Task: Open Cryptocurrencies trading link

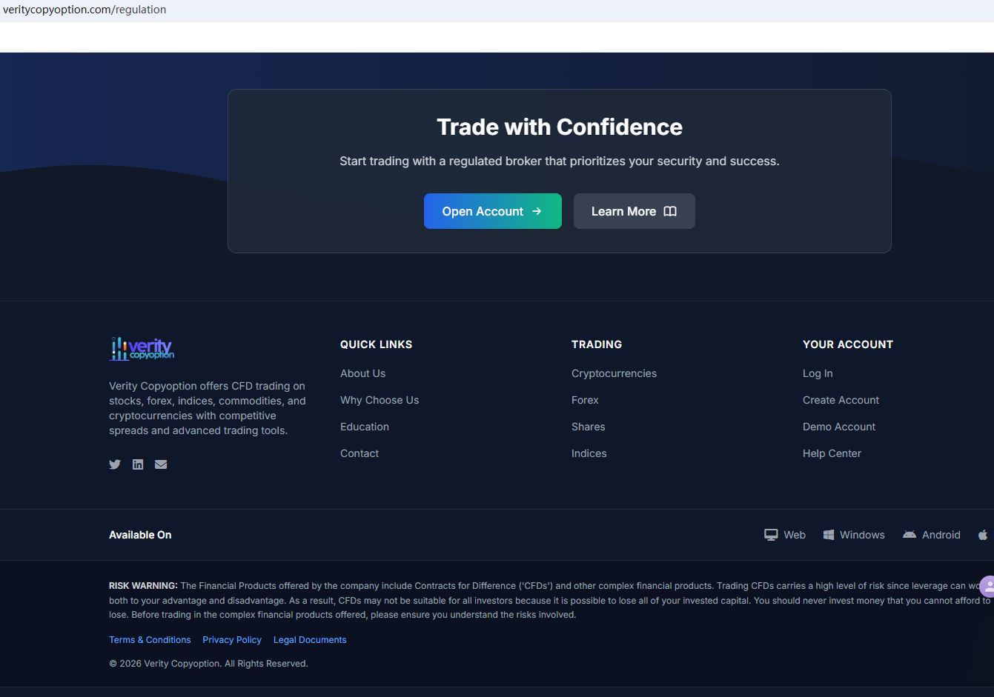Action: [614, 373]
